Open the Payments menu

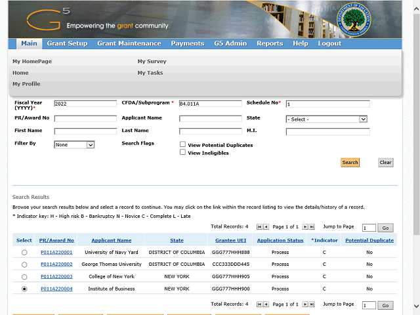187,43
